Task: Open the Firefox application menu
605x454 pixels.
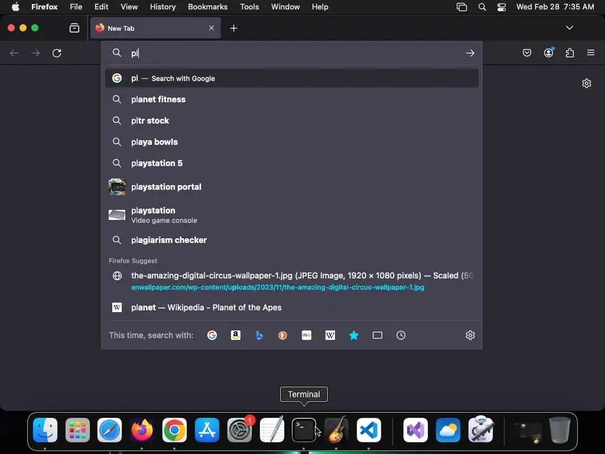Action: click(x=591, y=53)
